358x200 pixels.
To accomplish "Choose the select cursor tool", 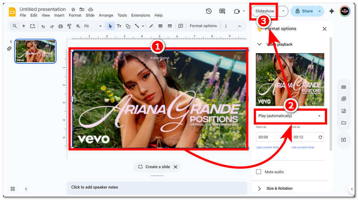I will point(110,26).
